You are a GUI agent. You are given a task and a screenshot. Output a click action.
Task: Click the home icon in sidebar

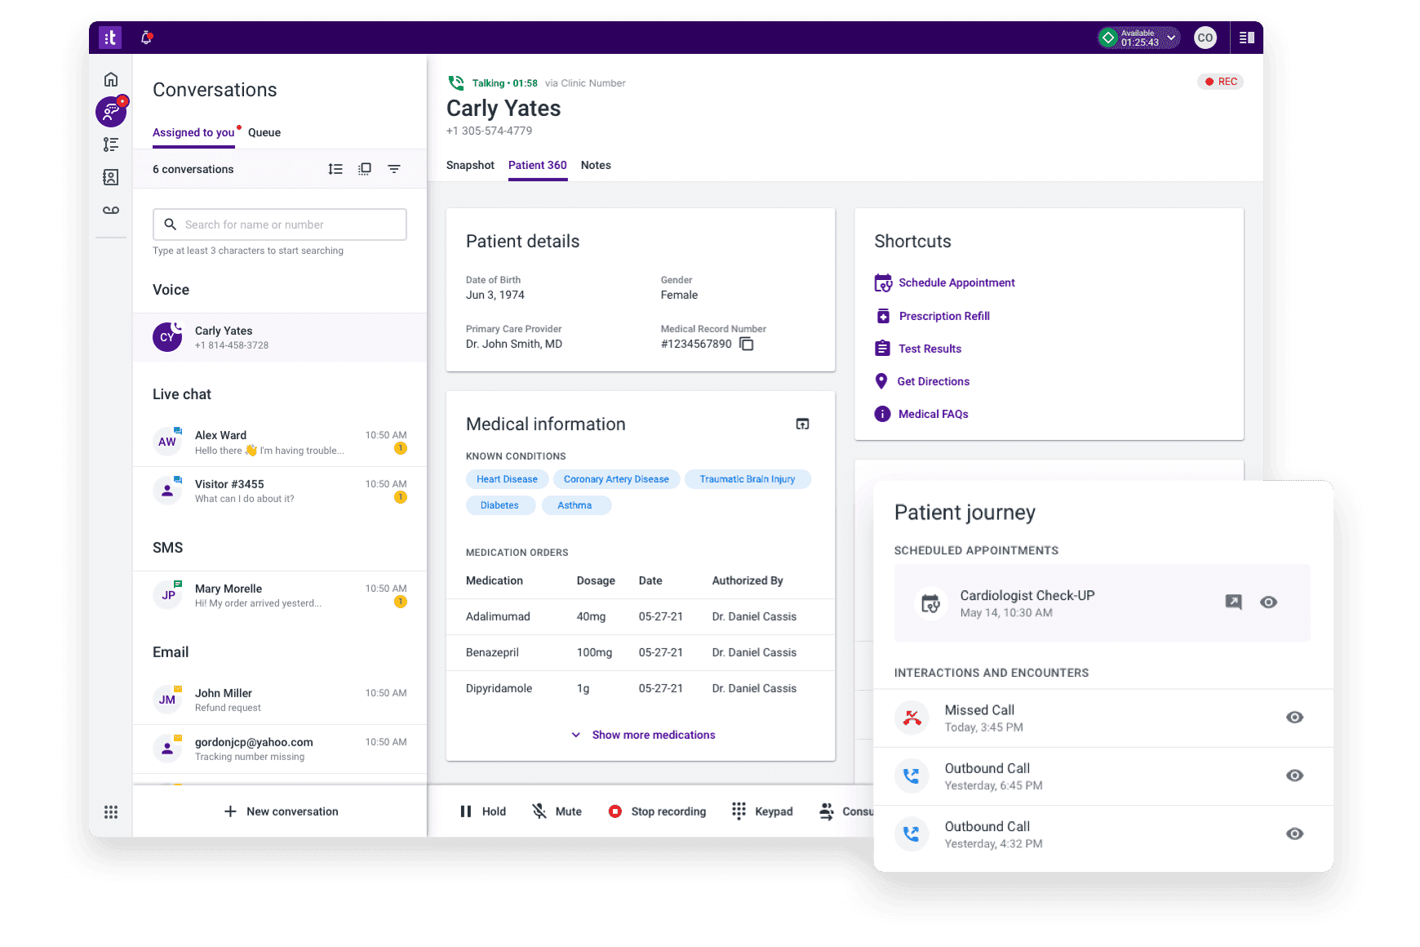click(x=111, y=79)
